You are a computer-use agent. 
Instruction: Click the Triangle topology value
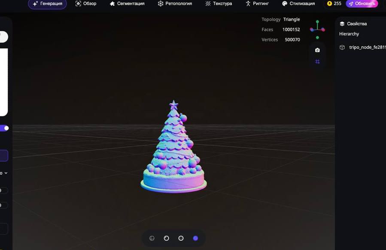pyautogui.click(x=292, y=19)
